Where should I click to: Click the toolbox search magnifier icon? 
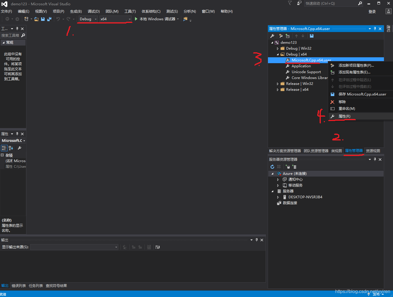23,35
